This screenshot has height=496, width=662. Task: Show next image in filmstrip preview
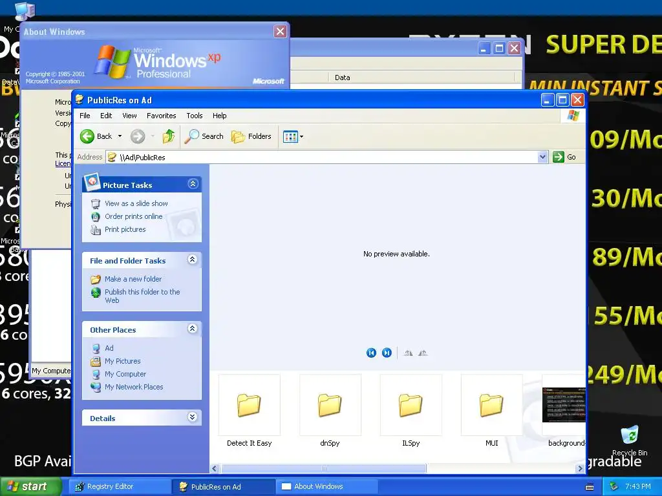(x=387, y=353)
